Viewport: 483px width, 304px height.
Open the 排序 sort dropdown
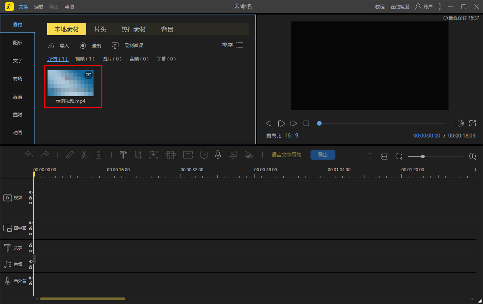[x=232, y=45]
